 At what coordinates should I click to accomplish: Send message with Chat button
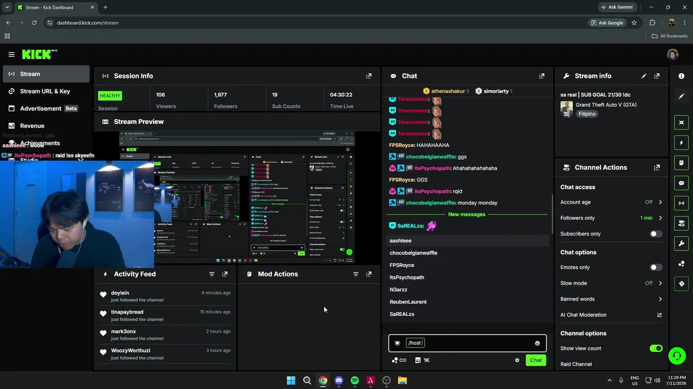pos(535,360)
